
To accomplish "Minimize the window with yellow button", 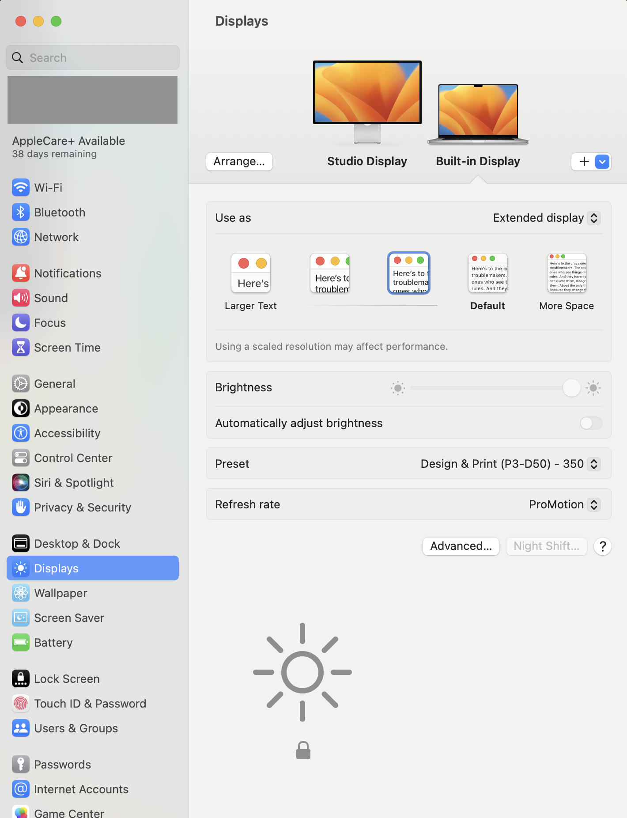I will pyautogui.click(x=38, y=21).
